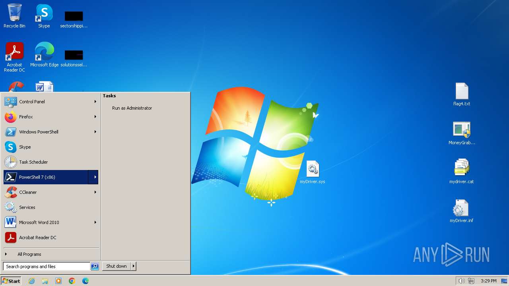This screenshot has height=286, width=509.
Task: Open the Microsoft Edge desktop shortcut
Action: 44,54
